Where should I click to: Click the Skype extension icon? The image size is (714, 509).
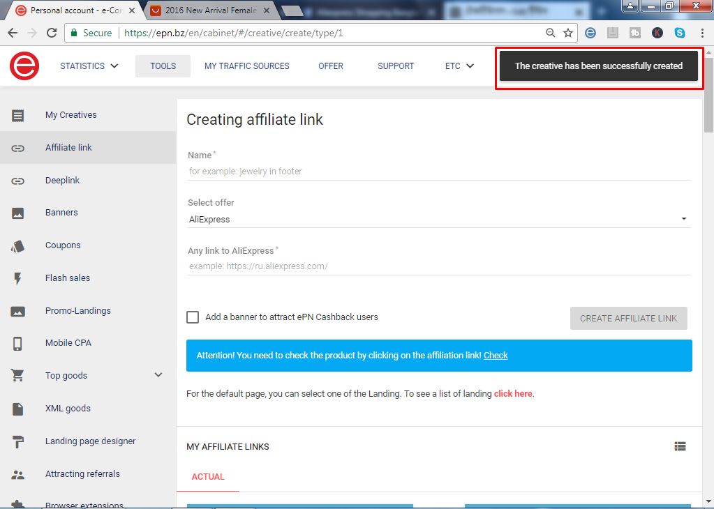click(679, 33)
